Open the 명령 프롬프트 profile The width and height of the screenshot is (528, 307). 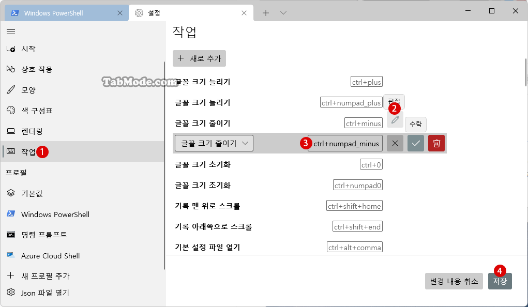tap(83, 235)
